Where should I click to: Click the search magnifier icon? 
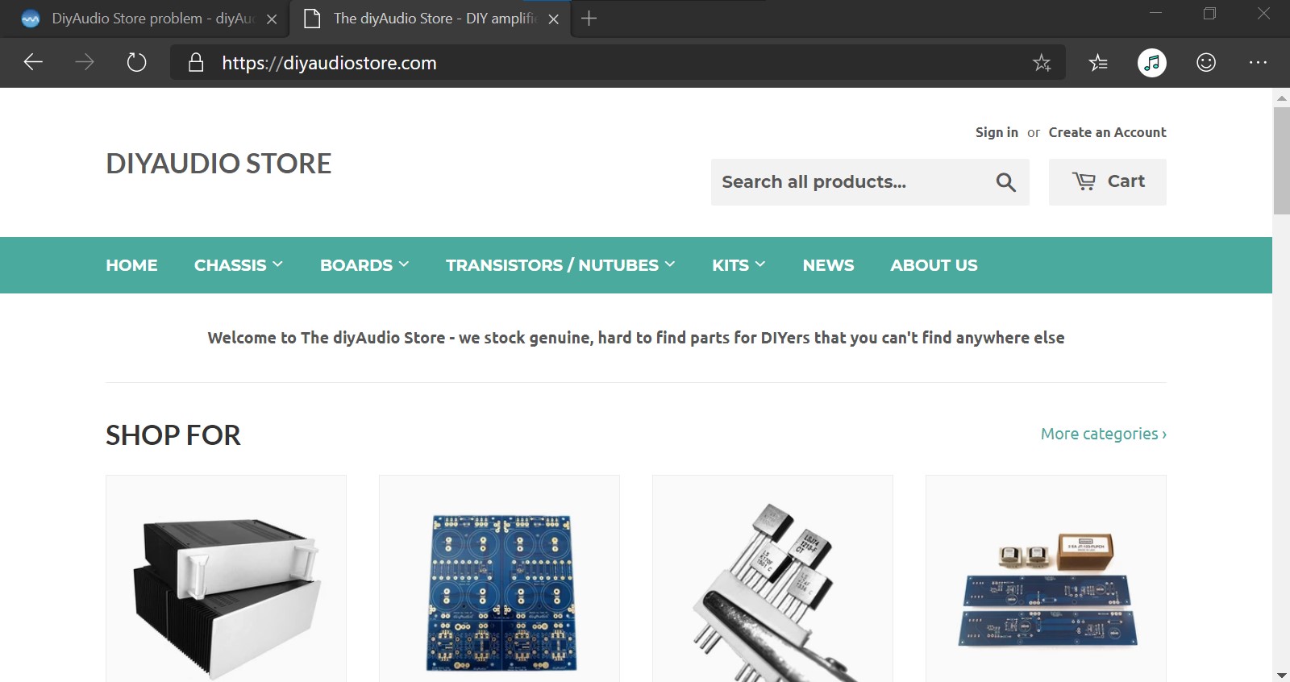pyautogui.click(x=1005, y=182)
